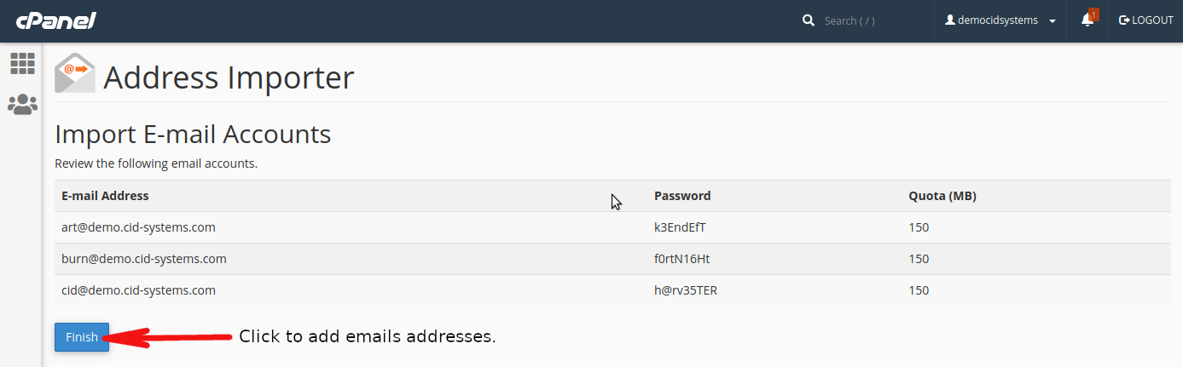Click the Address Importer envelope icon

click(75, 73)
